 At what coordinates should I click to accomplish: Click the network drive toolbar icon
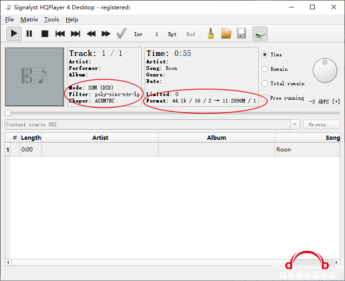click(260, 34)
